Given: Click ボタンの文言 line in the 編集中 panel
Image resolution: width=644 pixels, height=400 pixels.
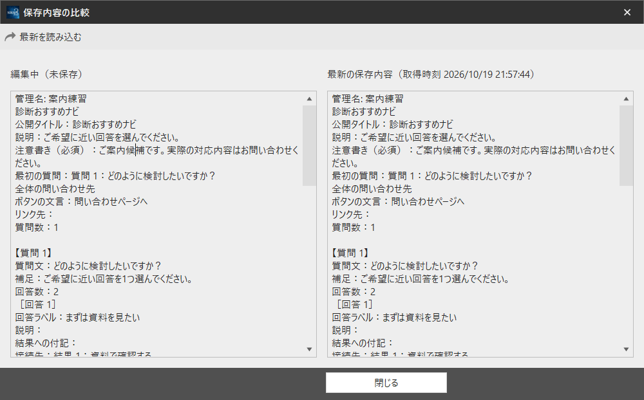Looking at the screenshot, I should 81,201.
